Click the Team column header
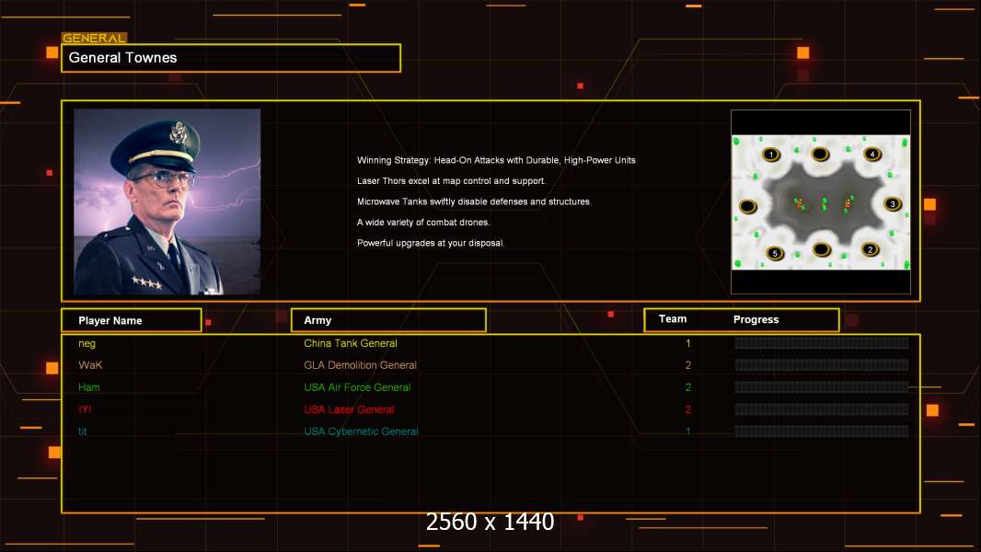Screen dimensions: 981x552 [x=673, y=319]
